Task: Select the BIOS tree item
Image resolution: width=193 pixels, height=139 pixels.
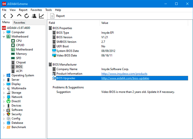Action: (x=19, y=67)
